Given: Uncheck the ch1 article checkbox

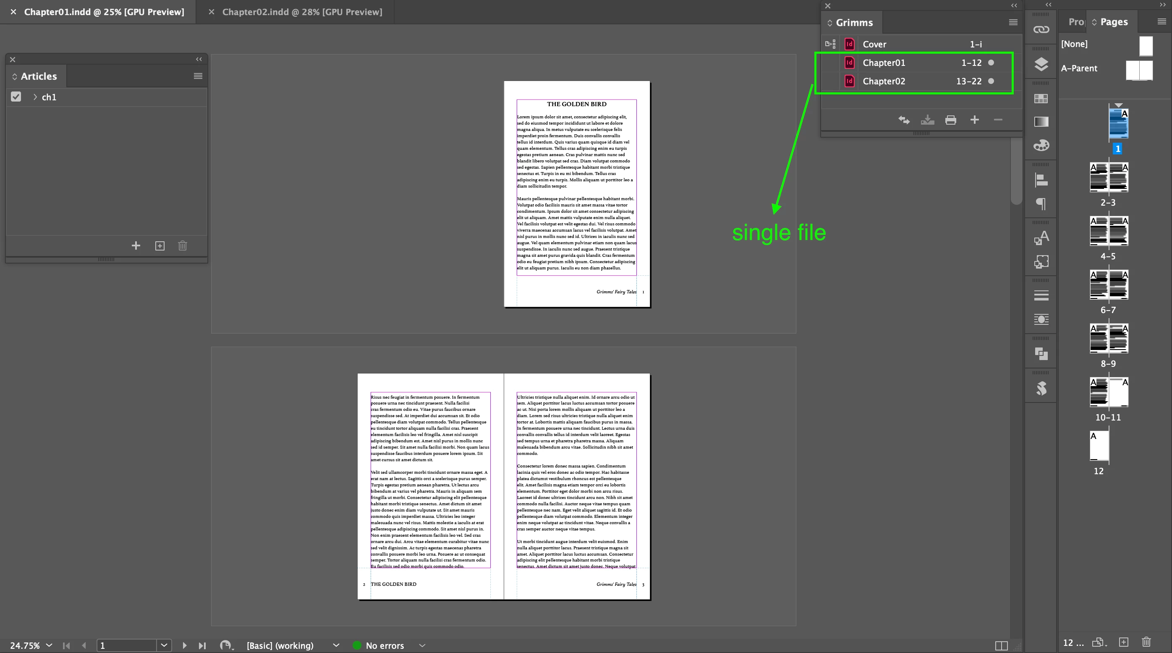Looking at the screenshot, I should tap(16, 97).
